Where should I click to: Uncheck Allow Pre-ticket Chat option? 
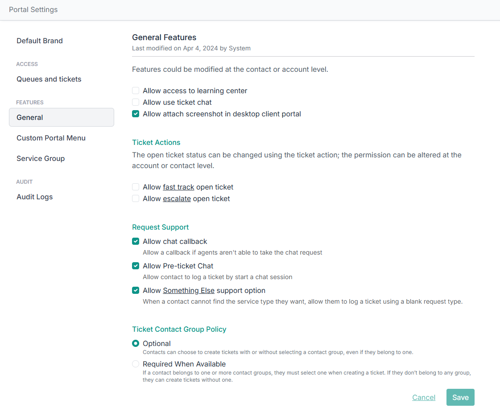136,266
